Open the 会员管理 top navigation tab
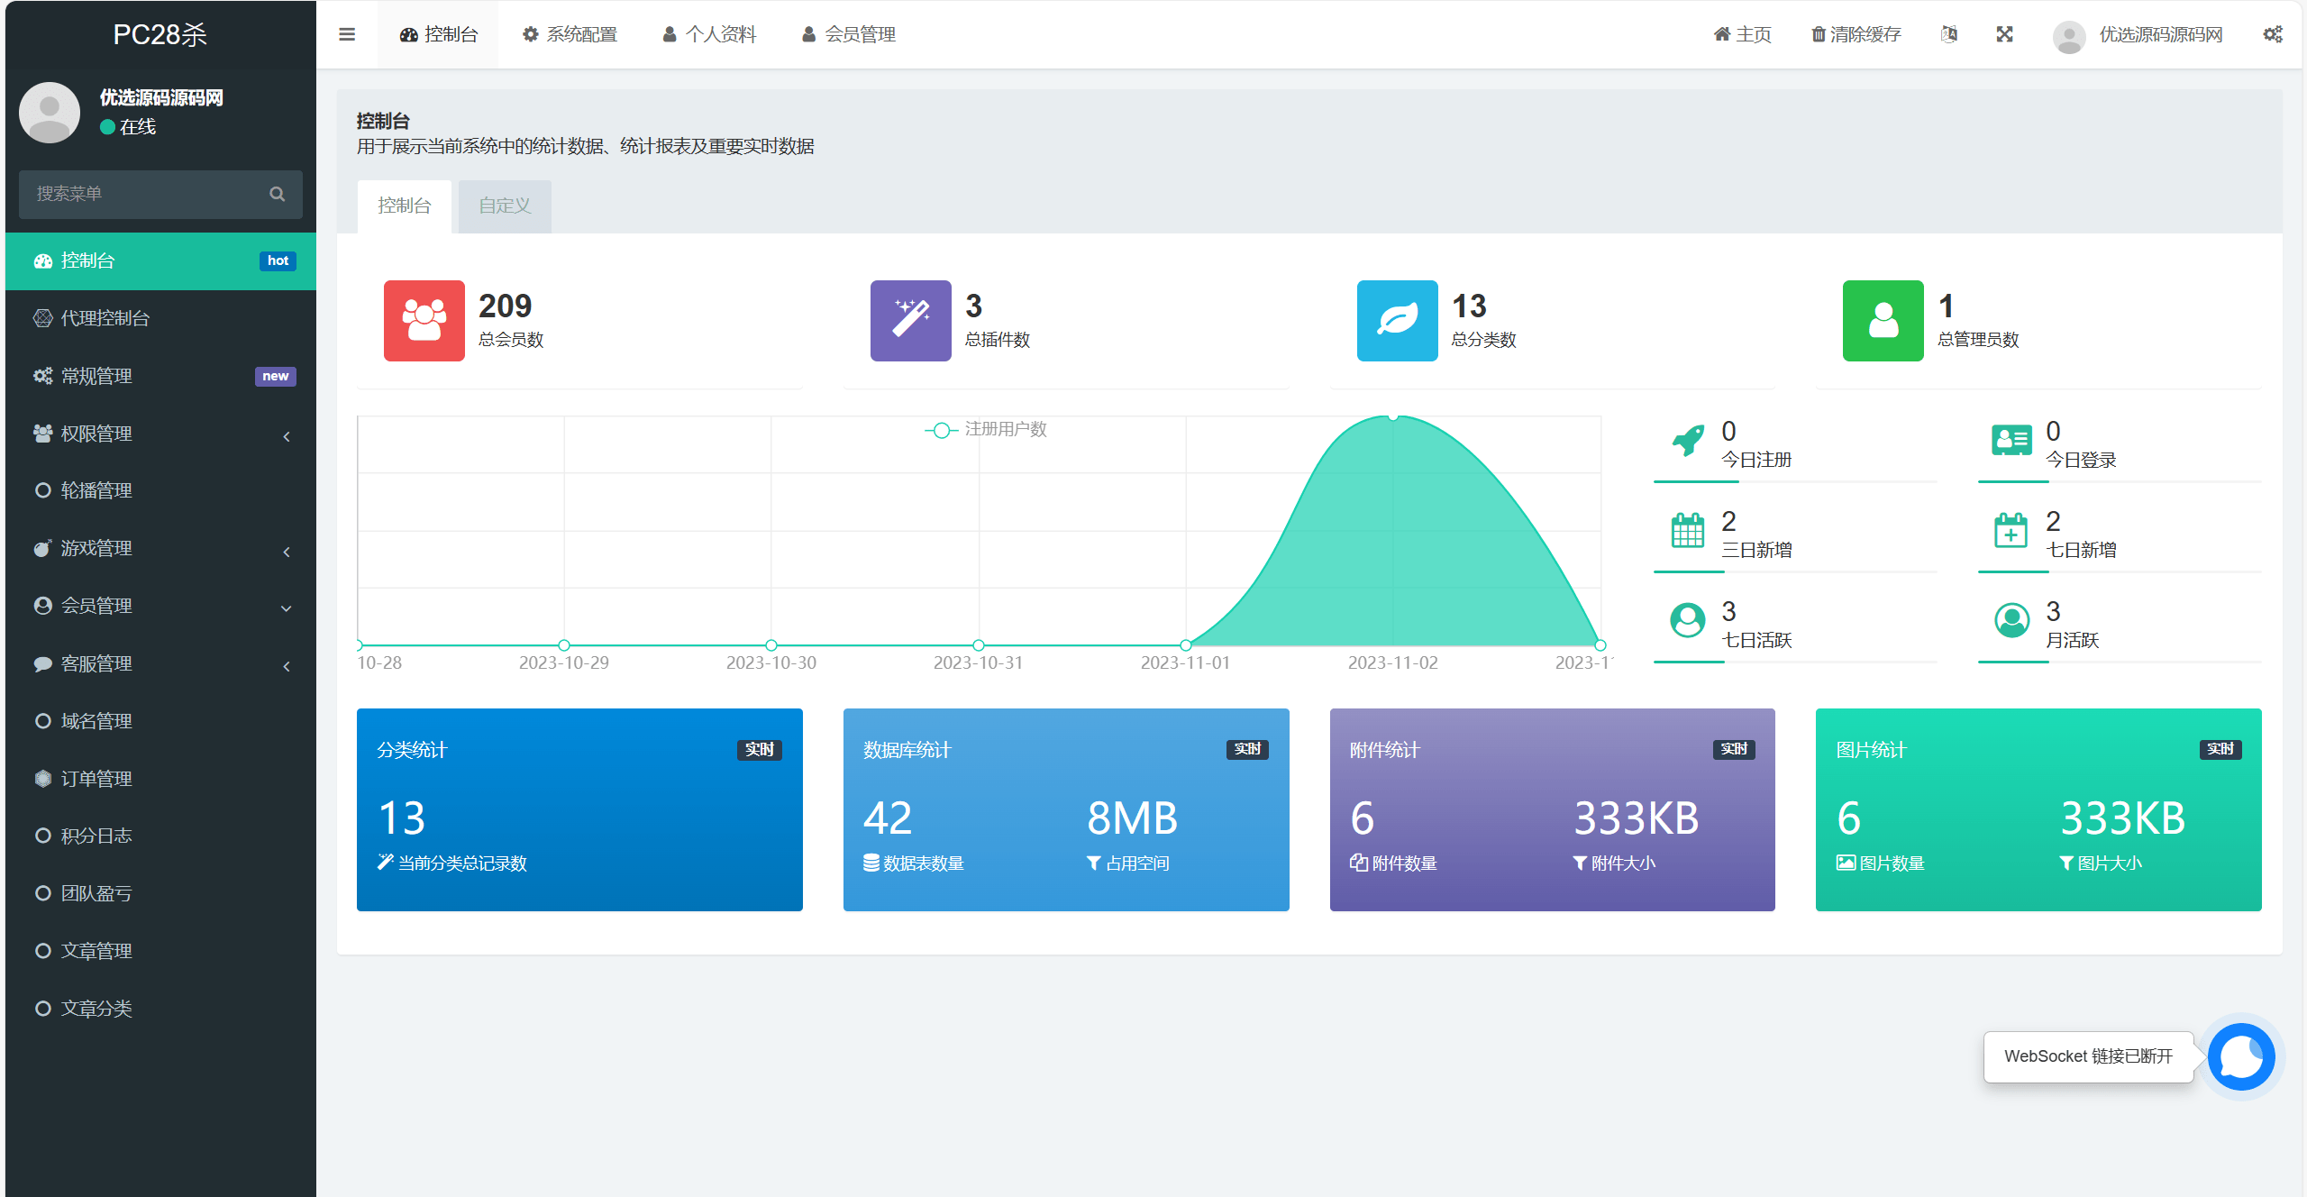The width and height of the screenshot is (2307, 1197). click(x=849, y=35)
